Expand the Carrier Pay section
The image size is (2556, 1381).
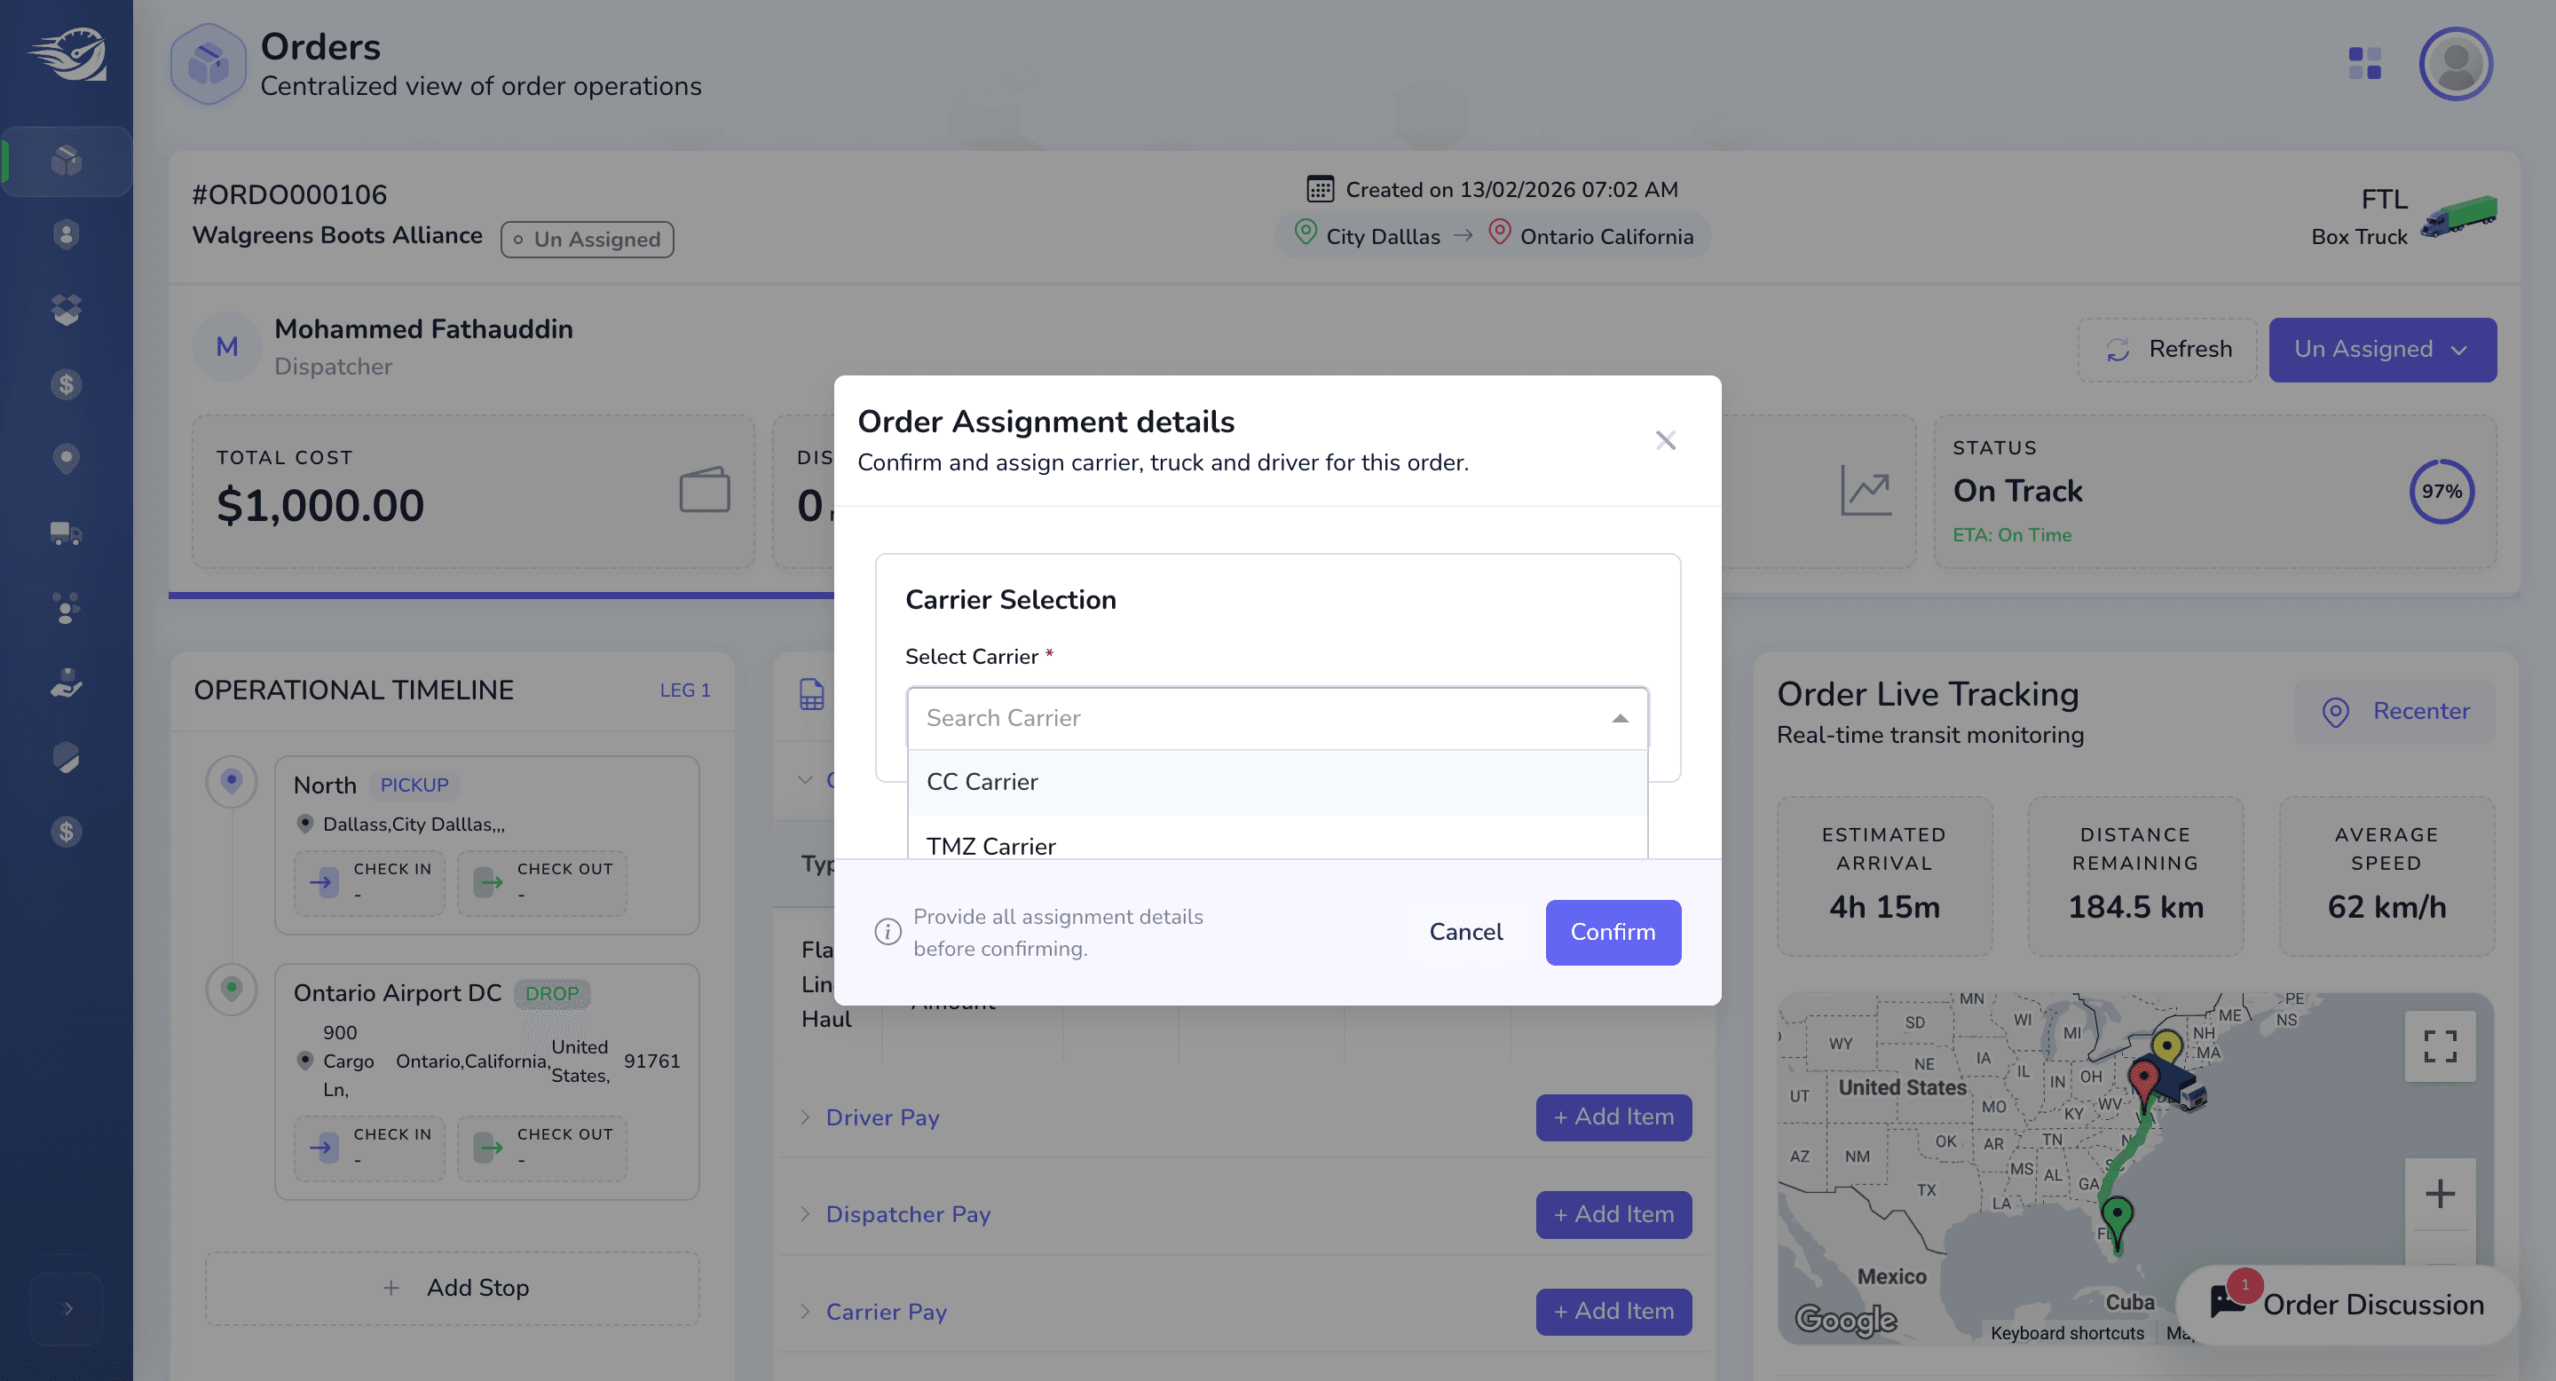[x=874, y=1312]
